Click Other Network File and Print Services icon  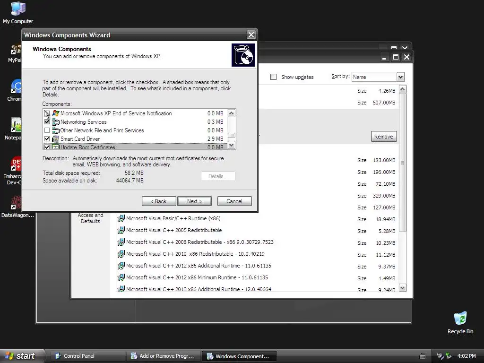[x=56, y=130]
